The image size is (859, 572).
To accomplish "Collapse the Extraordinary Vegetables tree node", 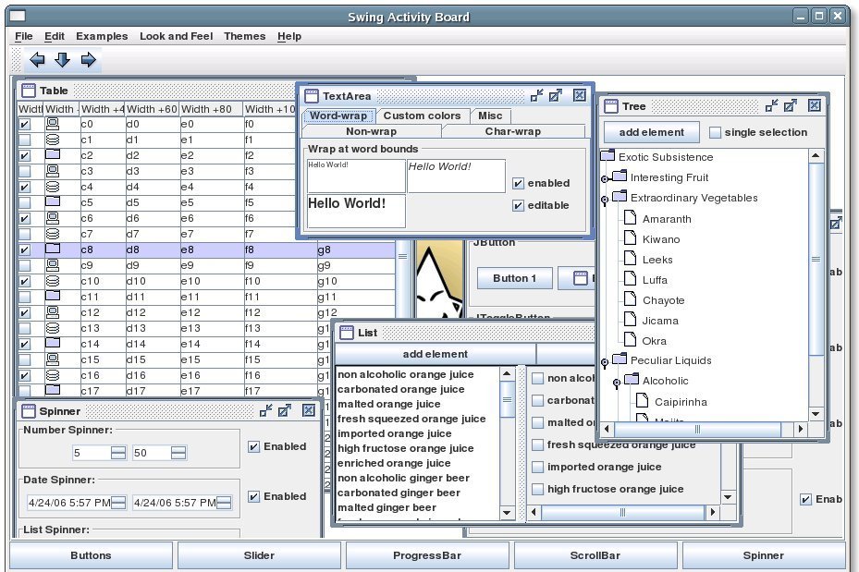I will (605, 200).
